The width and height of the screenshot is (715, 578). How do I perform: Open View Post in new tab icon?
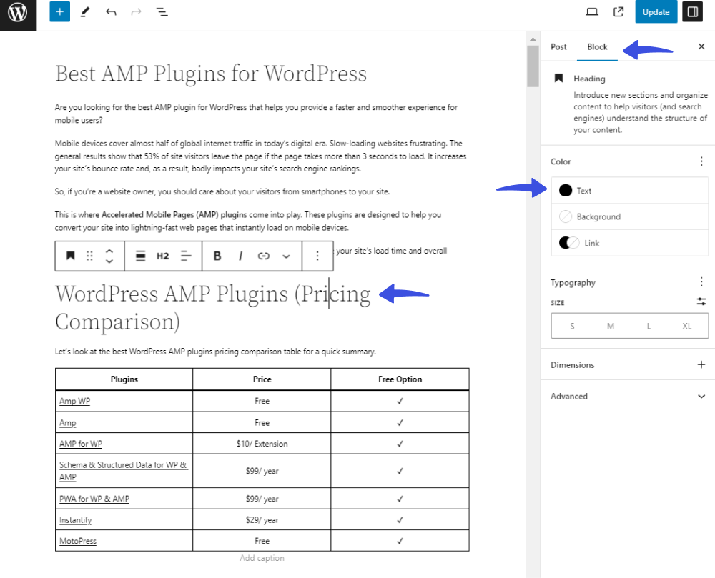coord(618,12)
